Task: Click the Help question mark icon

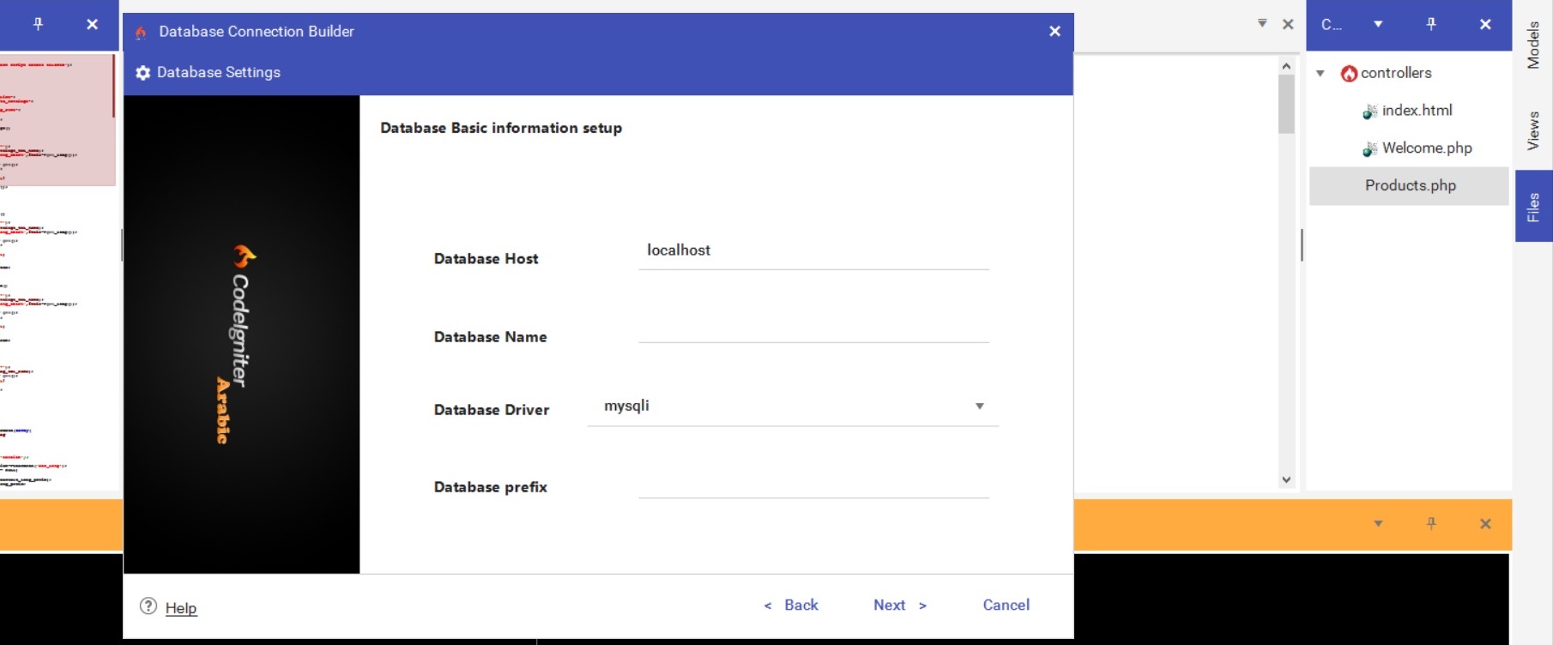Action: click(148, 606)
